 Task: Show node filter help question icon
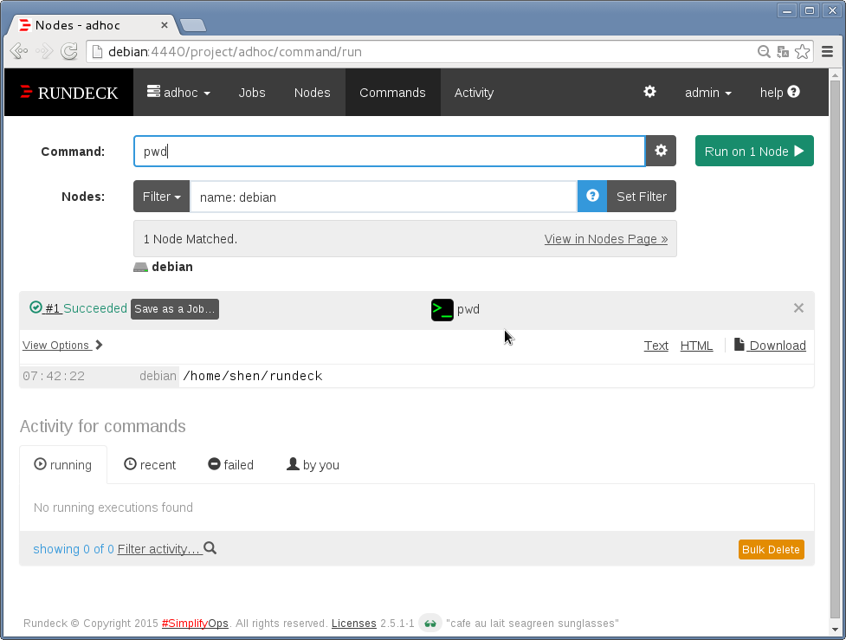click(x=592, y=196)
